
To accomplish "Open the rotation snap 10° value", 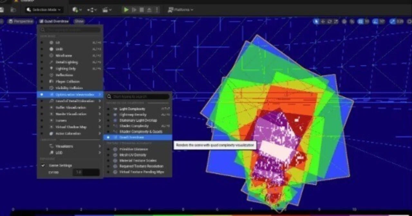I will coord(382,22).
